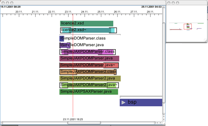
Task: Select SimpleJAXPDOMParser.class bar
Action: tap(88, 52)
